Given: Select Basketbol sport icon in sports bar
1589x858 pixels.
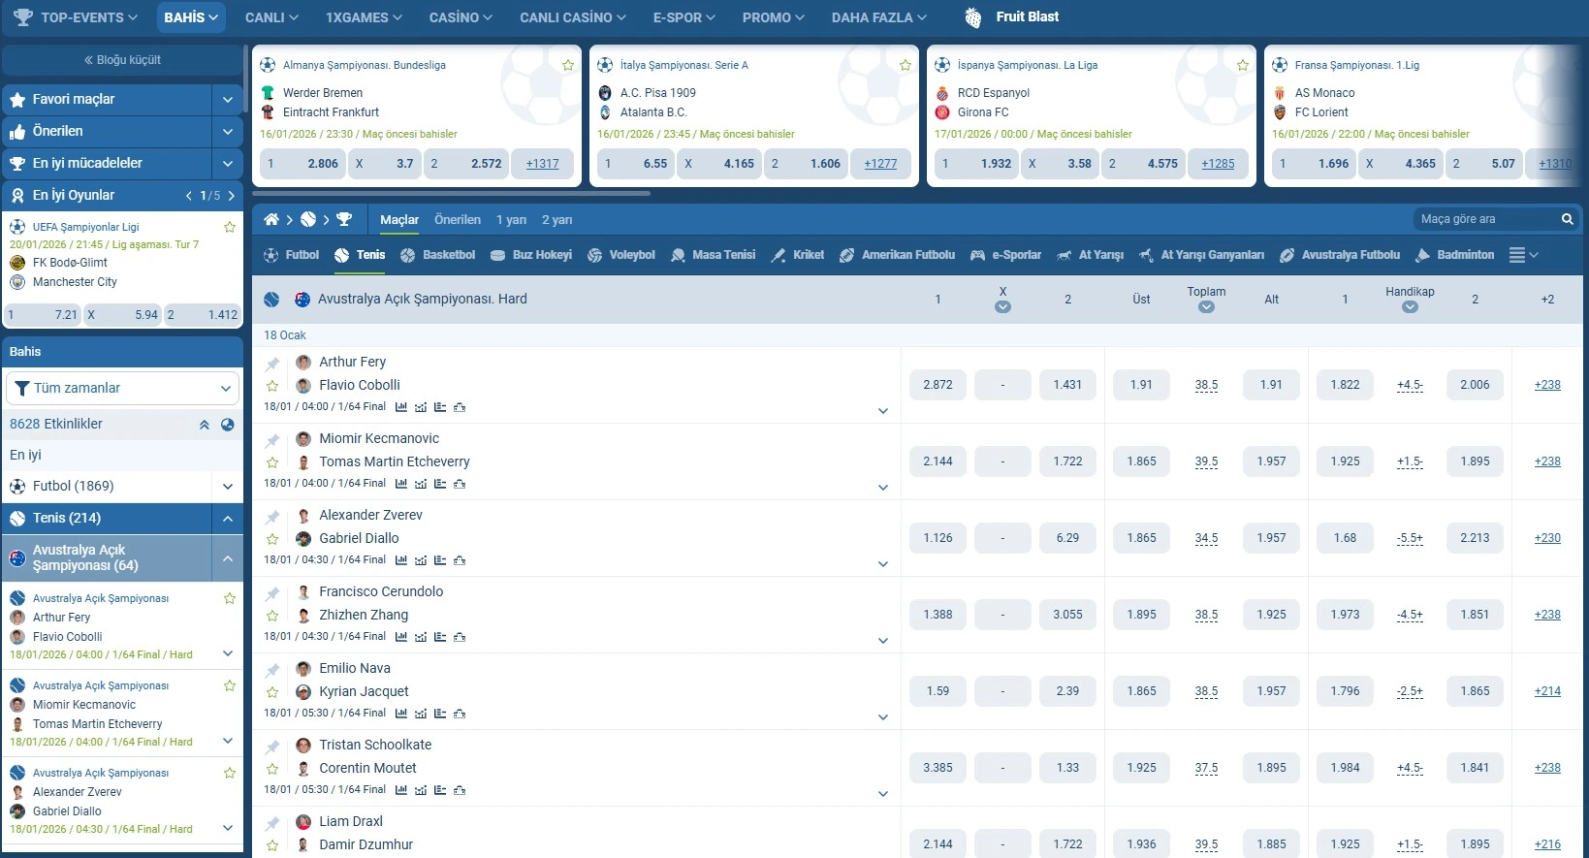Looking at the screenshot, I should (x=437, y=255).
